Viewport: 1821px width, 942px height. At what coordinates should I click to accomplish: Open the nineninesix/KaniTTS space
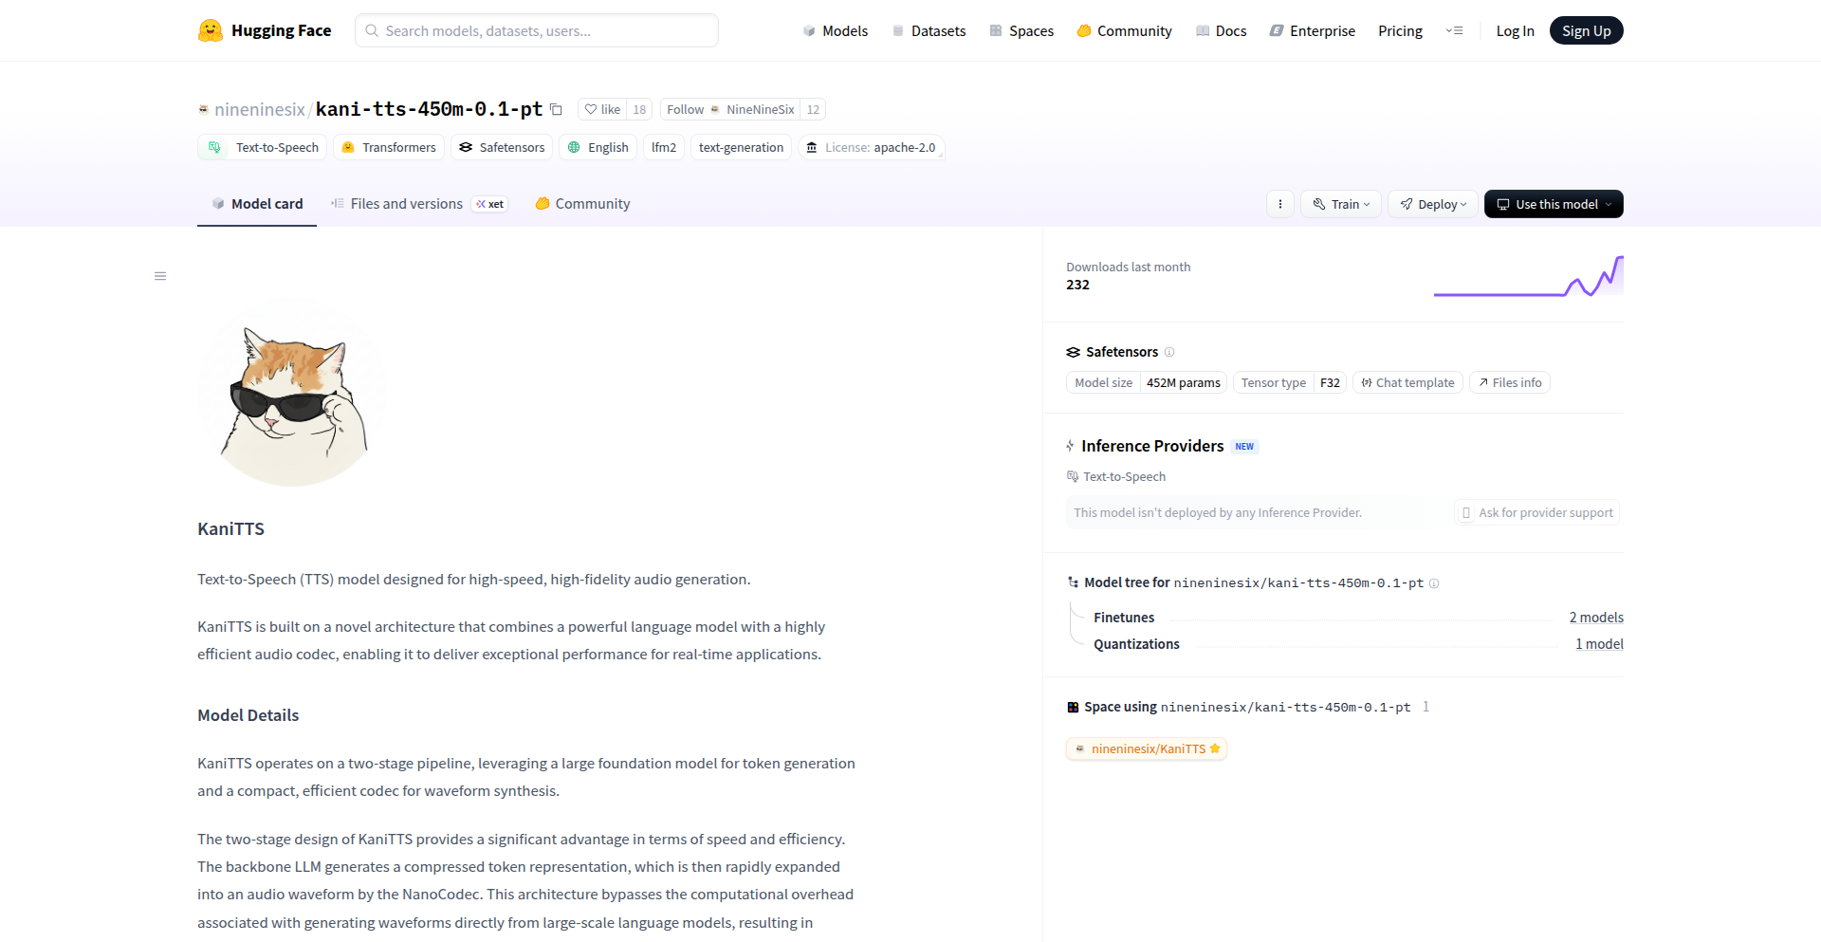click(1147, 748)
